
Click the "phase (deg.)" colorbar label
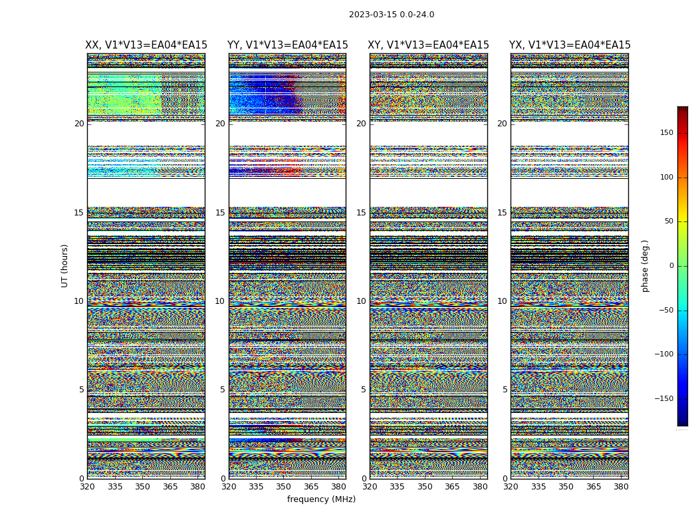click(645, 266)
